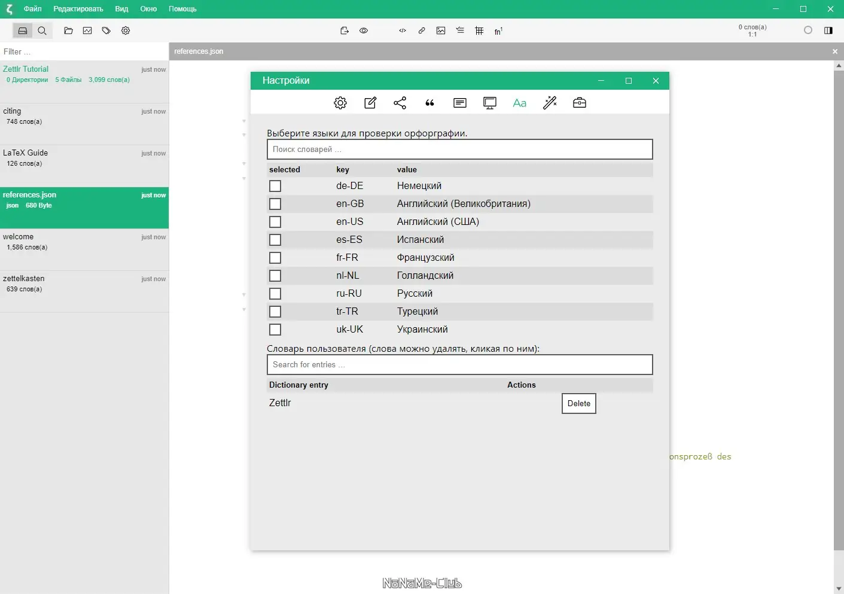Open Export settings share tab
The height and width of the screenshot is (594, 844).
pyautogui.click(x=400, y=103)
